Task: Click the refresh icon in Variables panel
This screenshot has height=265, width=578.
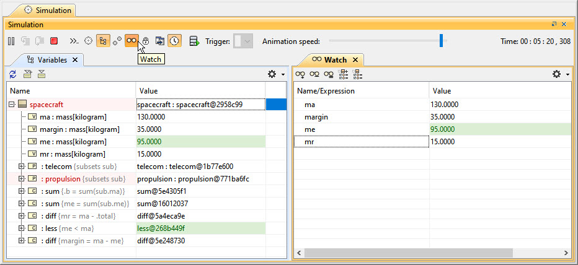Action: pos(13,74)
